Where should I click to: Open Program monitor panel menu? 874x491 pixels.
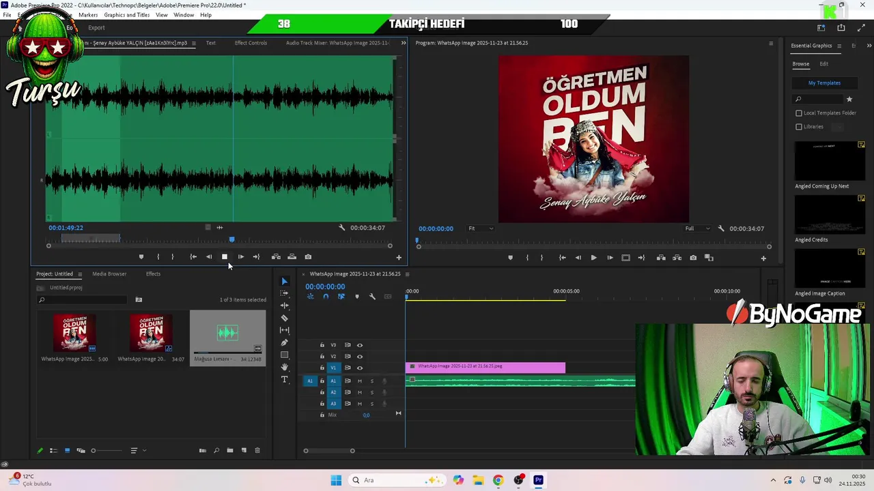coord(771,44)
